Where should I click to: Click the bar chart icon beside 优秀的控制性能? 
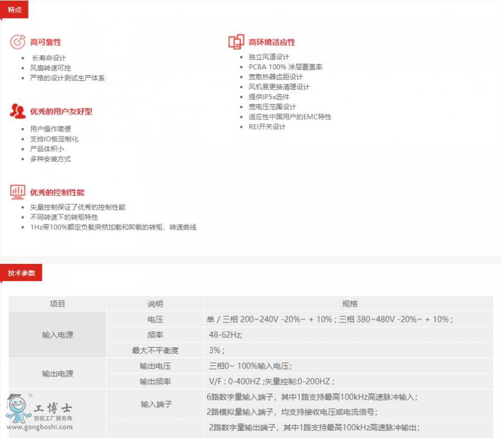[18, 192]
